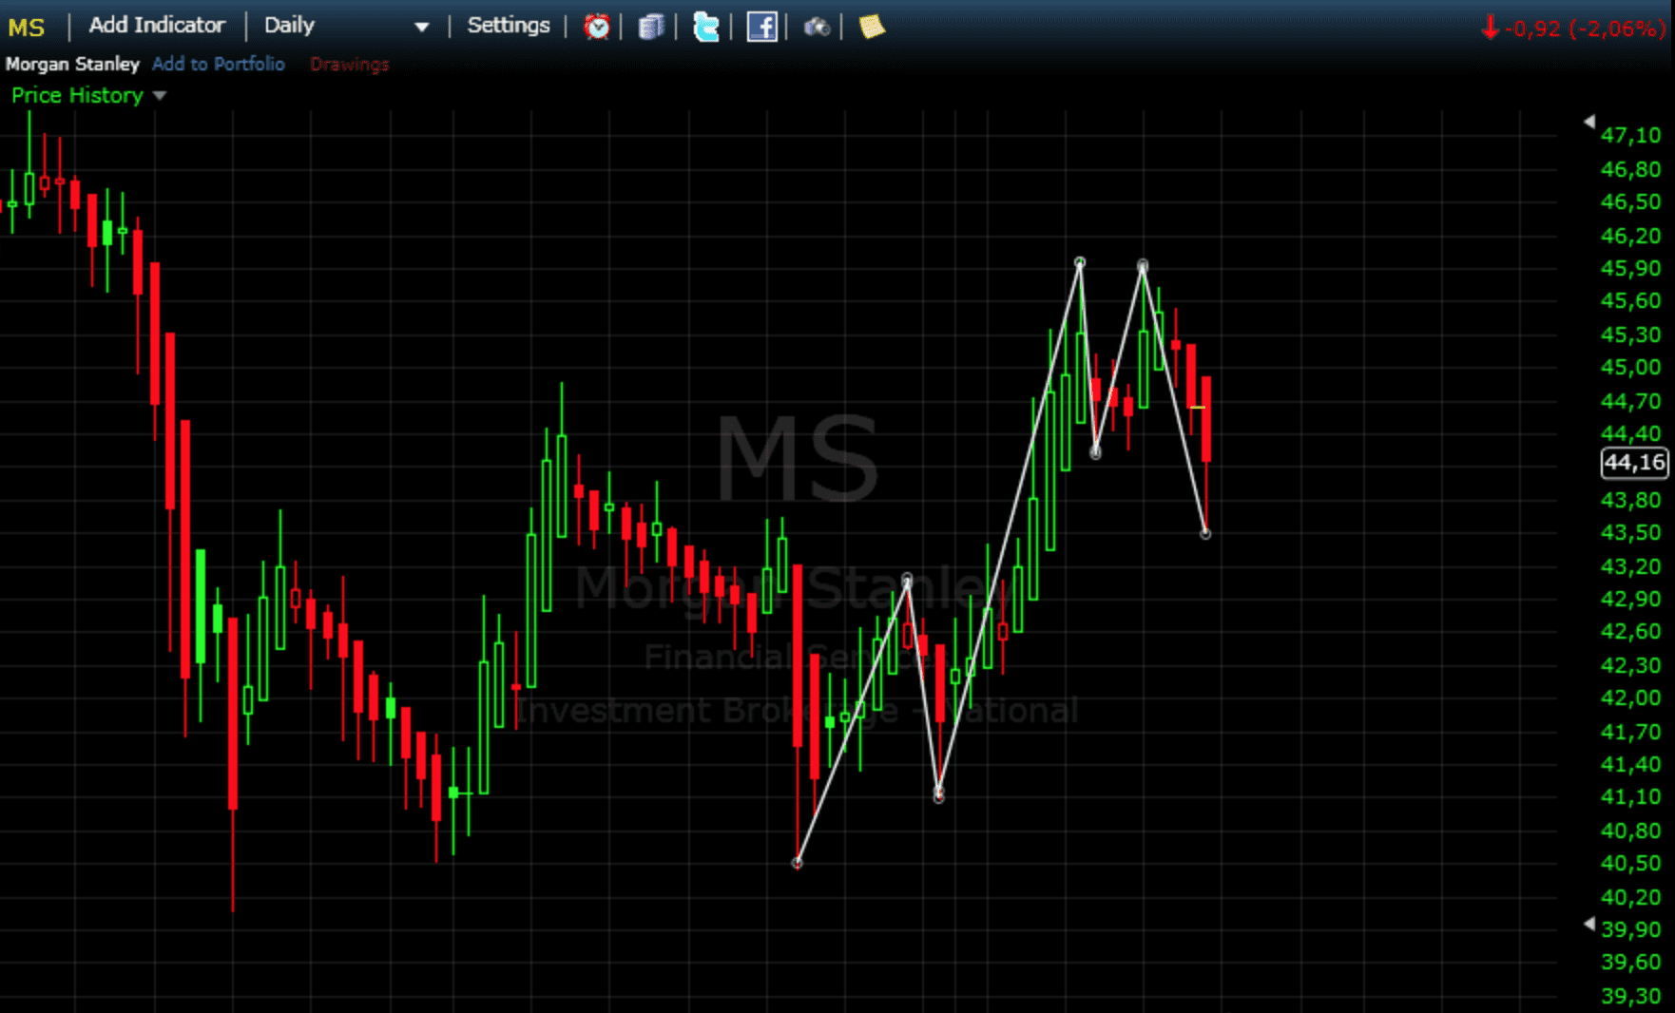This screenshot has height=1013, width=1675.
Task: Share chart on Twitter
Action: [x=706, y=27]
